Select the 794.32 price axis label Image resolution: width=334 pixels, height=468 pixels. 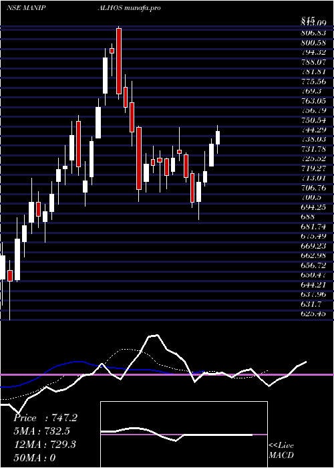[313, 52]
